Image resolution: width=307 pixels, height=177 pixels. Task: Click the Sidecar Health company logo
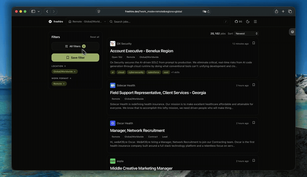(x=112, y=85)
